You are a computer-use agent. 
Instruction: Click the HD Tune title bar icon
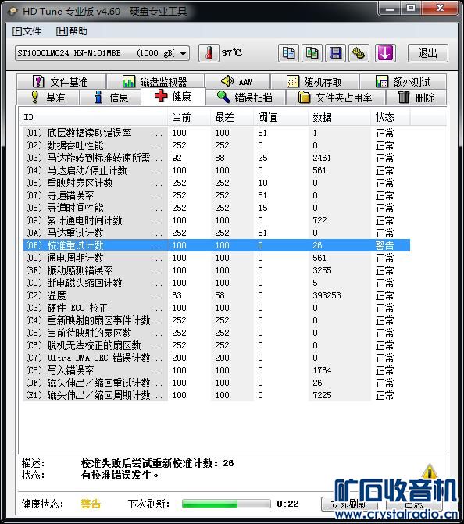(x=12, y=12)
